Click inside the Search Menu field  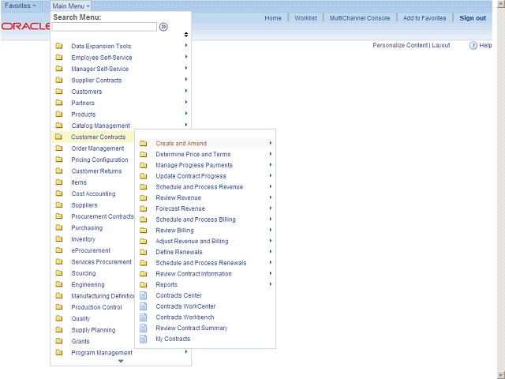point(104,27)
